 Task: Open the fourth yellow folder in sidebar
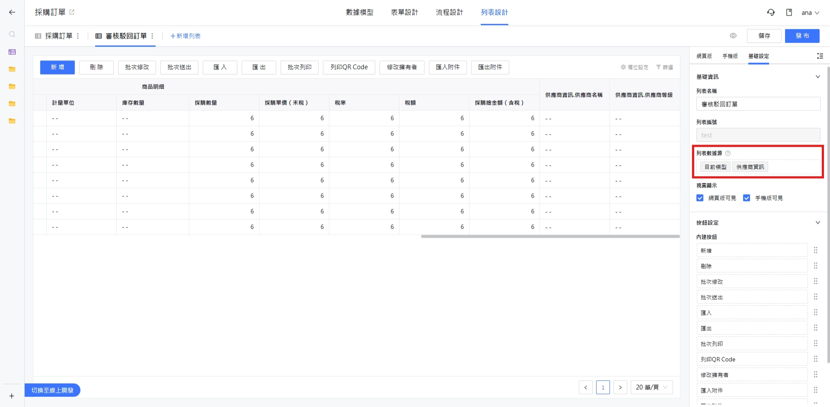click(12, 121)
